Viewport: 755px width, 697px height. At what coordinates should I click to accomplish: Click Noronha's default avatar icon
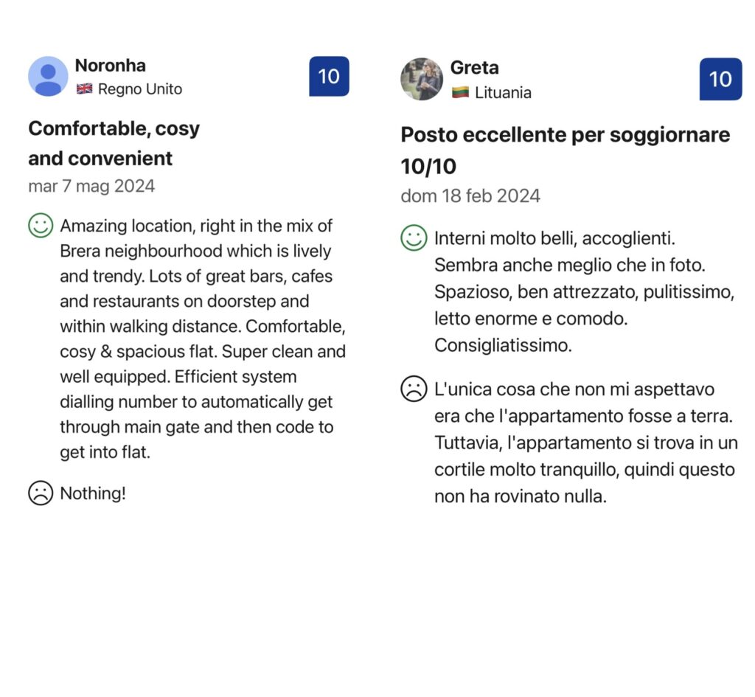[48, 76]
